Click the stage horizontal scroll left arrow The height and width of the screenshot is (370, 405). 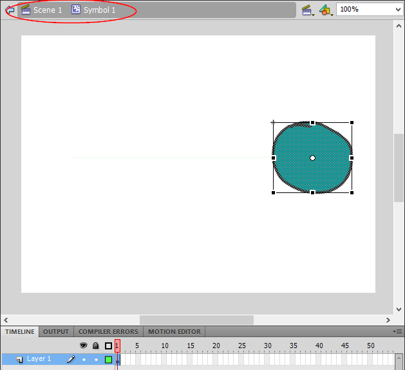[6, 320]
